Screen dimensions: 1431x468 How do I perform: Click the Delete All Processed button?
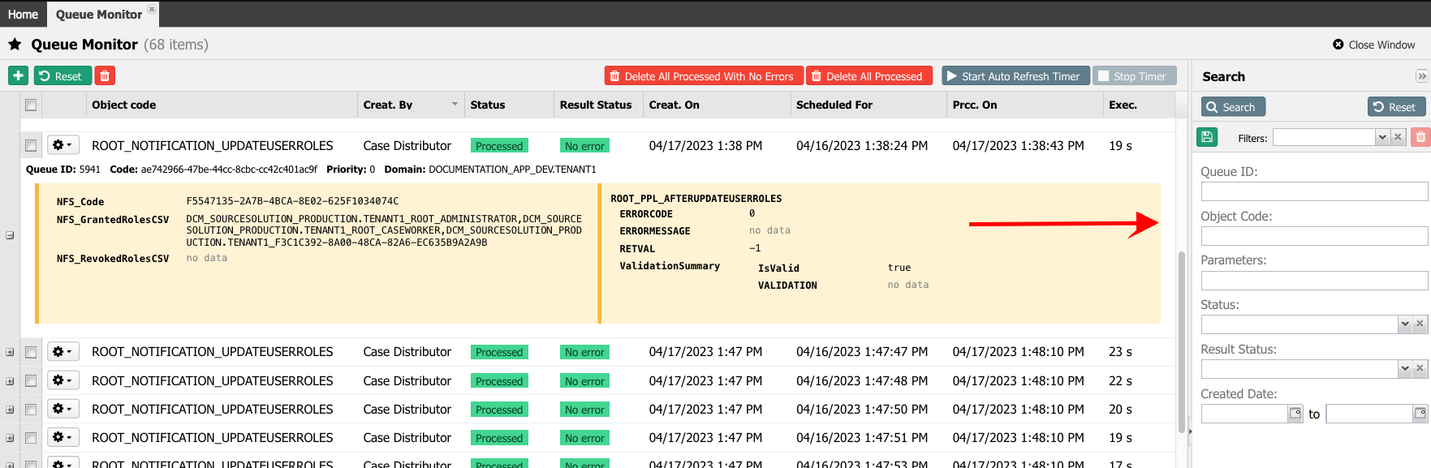tap(869, 75)
